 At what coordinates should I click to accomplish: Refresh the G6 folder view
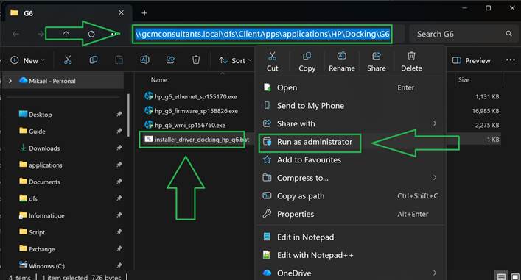pos(91,34)
